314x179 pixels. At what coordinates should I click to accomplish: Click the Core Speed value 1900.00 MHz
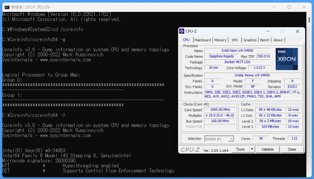pos(220,110)
